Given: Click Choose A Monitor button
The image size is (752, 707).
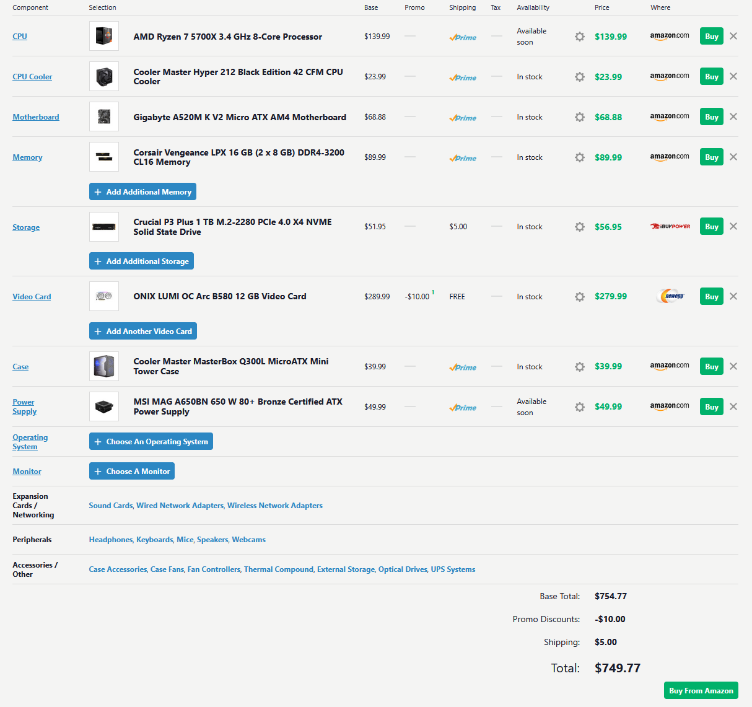Looking at the screenshot, I should tap(132, 471).
